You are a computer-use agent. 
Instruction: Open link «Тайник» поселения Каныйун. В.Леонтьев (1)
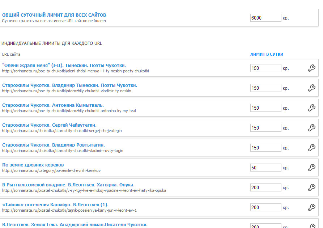click(55, 205)
